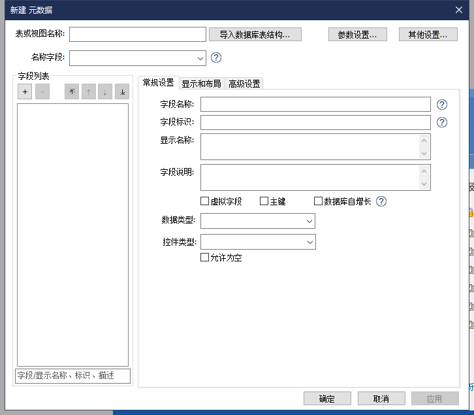The width and height of the screenshot is (474, 415).
Task: Open the 高级设置 tab
Action: pyautogui.click(x=244, y=84)
